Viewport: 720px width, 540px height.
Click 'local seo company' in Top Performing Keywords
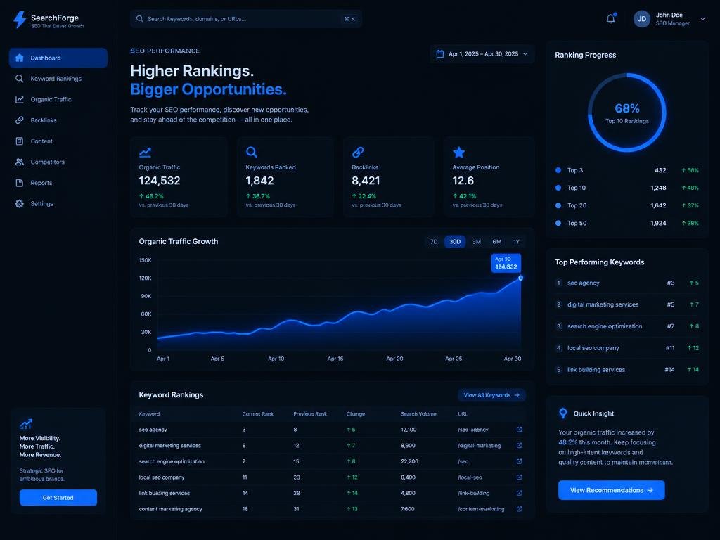point(593,348)
